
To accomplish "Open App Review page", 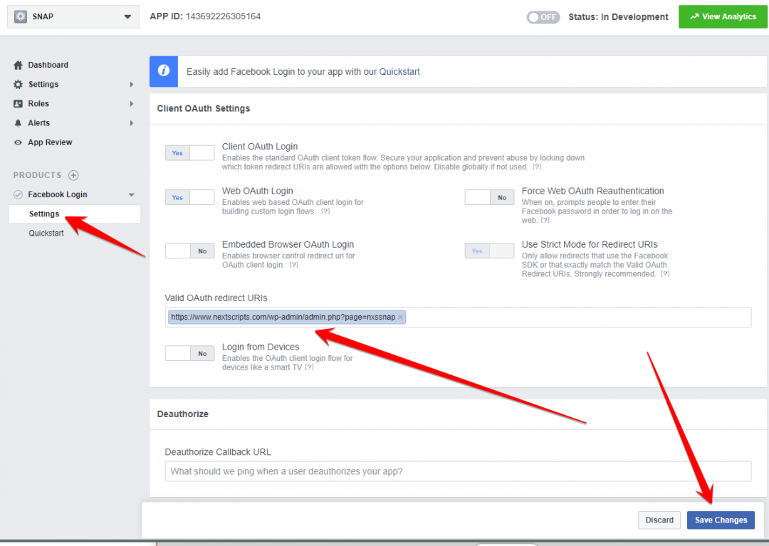I will (x=50, y=142).
